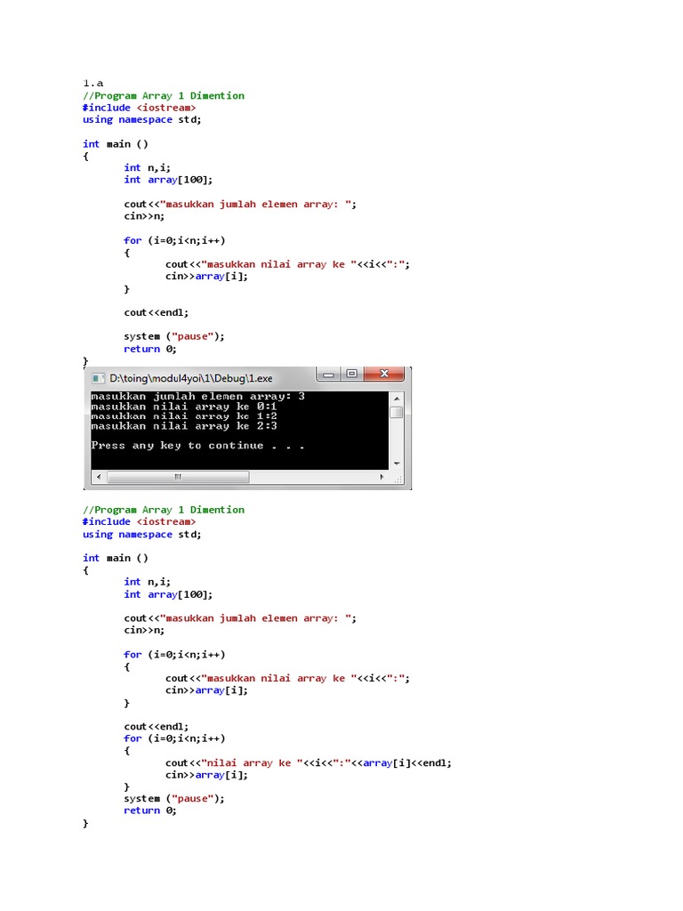The height and width of the screenshot is (911, 683).
Task: Click the console line 'masukkan nilai array ke 0:1'
Action: tap(183, 407)
